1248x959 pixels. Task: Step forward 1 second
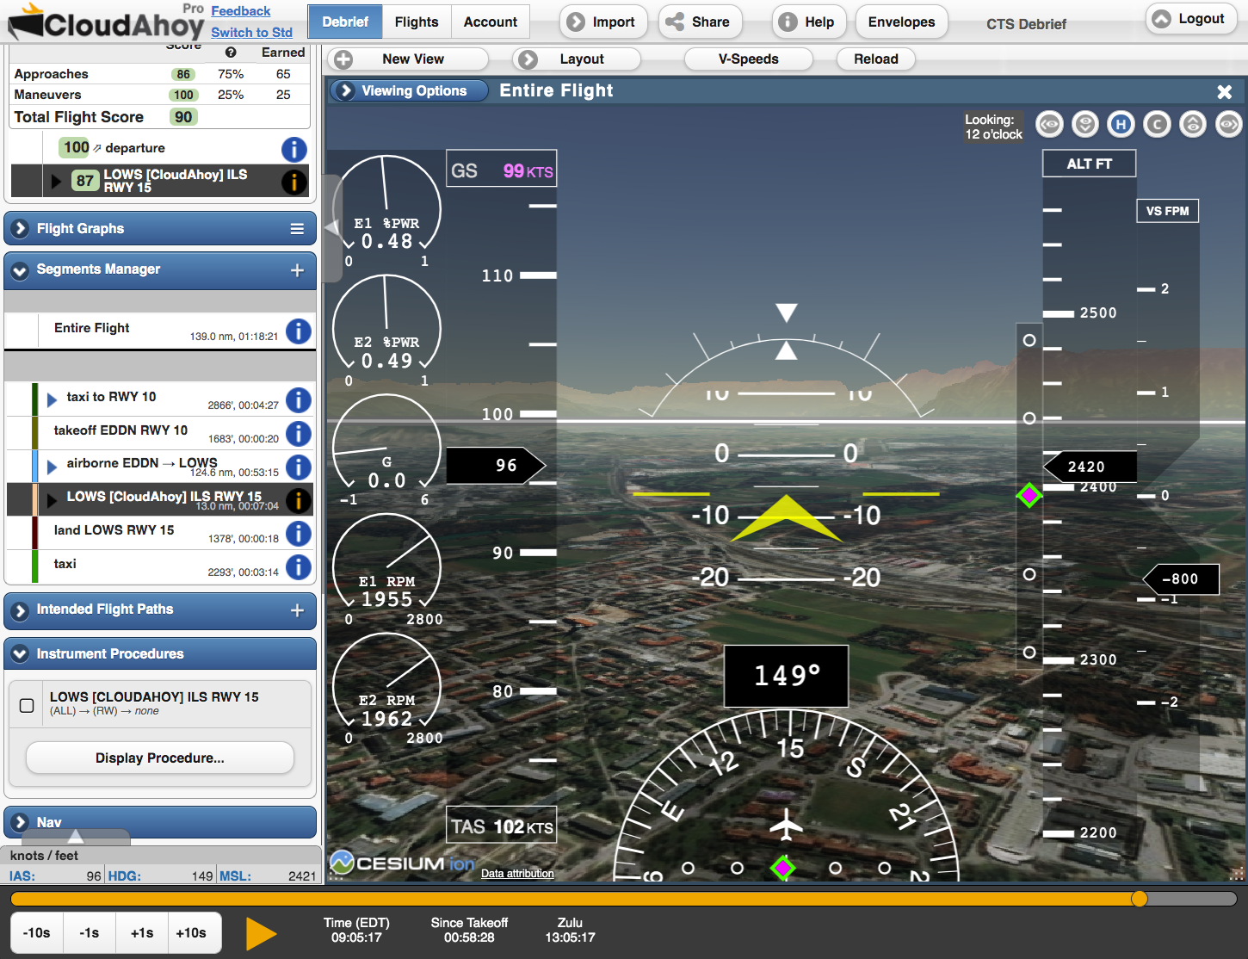pyautogui.click(x=142, y=933)
